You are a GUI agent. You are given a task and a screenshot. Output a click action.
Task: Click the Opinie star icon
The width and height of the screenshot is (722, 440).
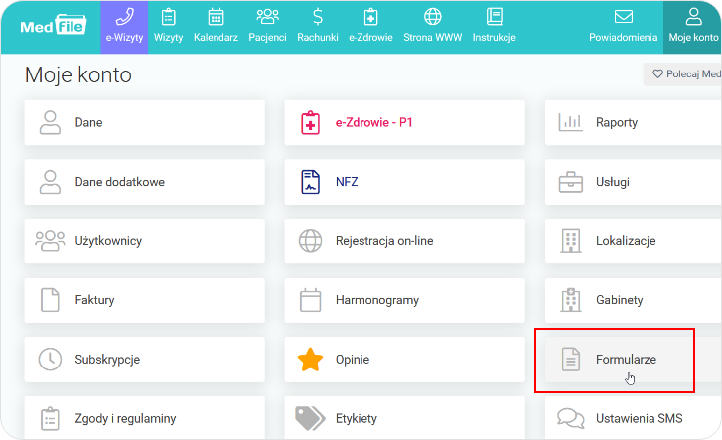(x=311, y=361)
